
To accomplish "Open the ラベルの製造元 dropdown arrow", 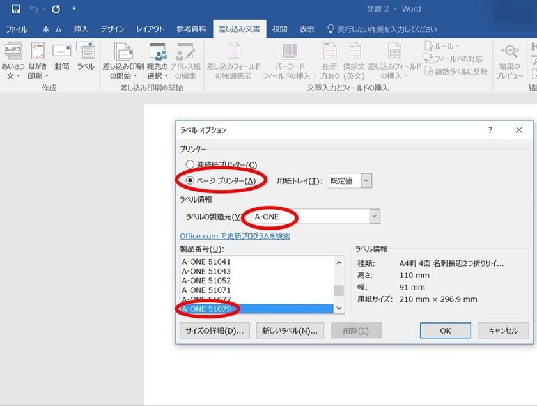I will 375,217.
